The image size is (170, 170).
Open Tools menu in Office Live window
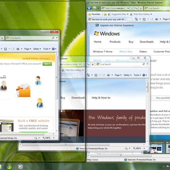pos(47,49)
